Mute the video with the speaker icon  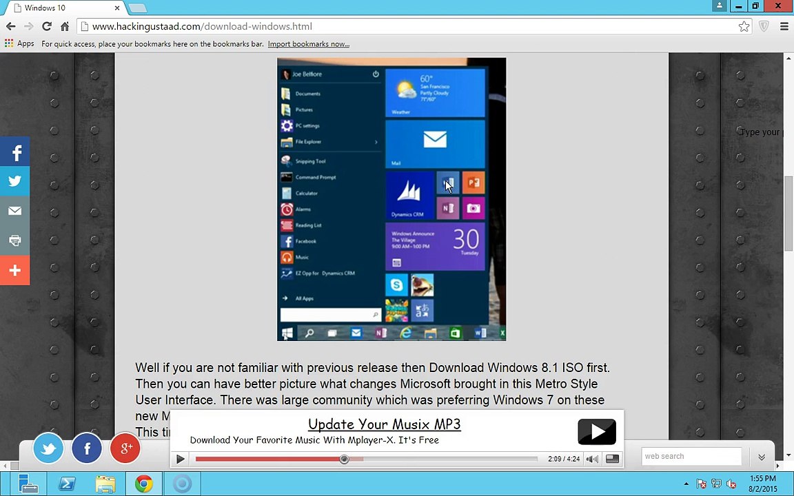592,459
